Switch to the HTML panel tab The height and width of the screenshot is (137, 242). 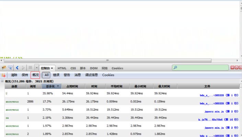pos(62,68)
